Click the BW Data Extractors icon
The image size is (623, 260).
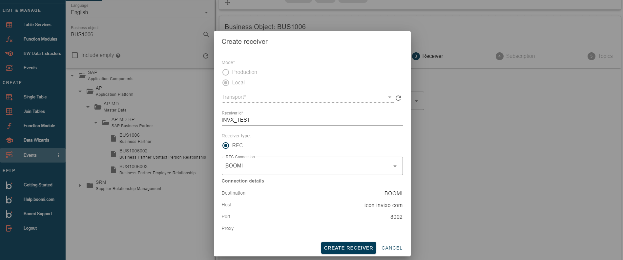(x=9, y=54)
